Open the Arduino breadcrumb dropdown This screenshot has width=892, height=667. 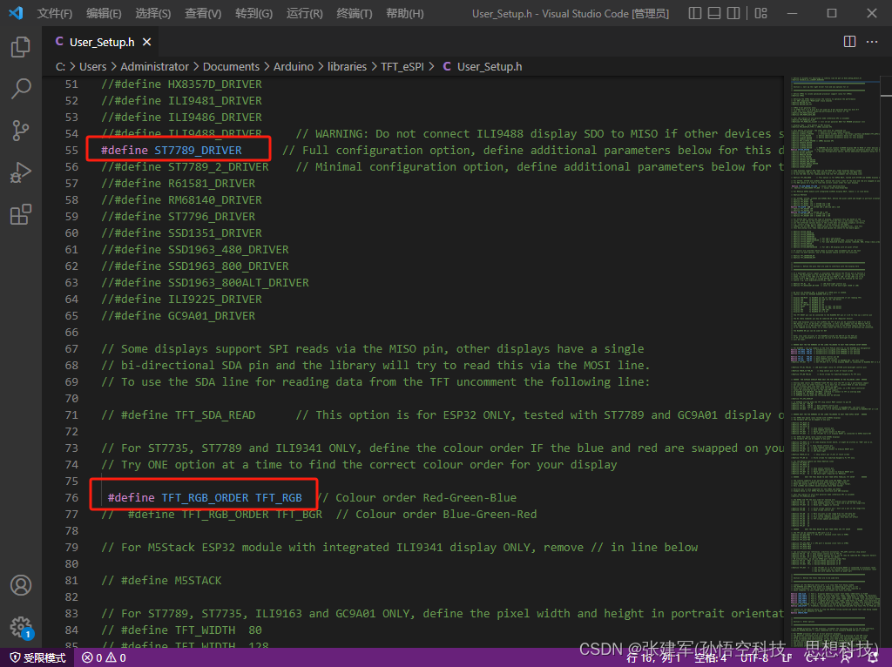(294, 65)
